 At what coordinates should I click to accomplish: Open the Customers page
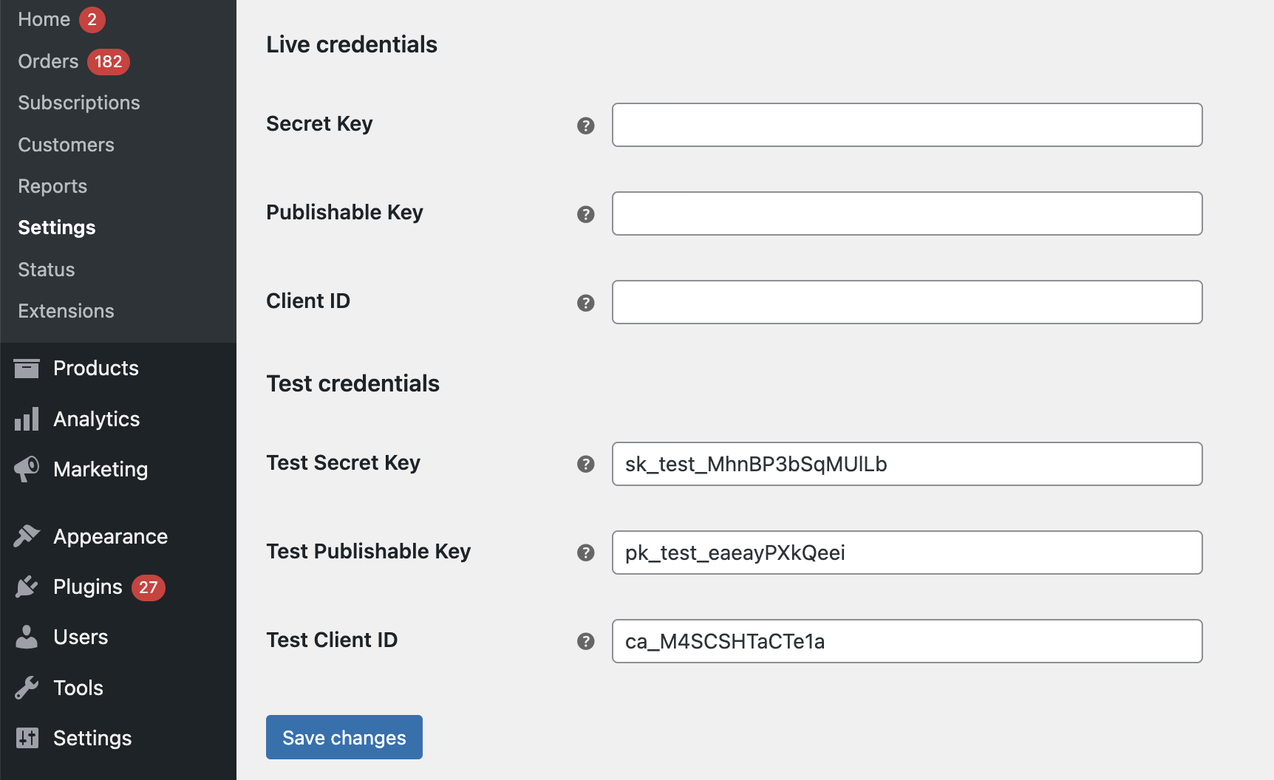click(x=66, y=145)
